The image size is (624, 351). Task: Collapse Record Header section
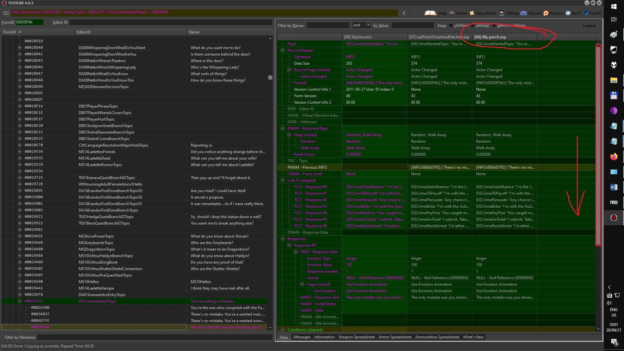pos(282,50)
